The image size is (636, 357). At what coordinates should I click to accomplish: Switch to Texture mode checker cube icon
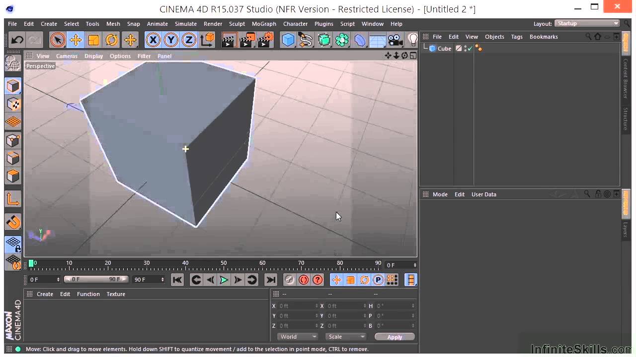click(x=13, y=104)
